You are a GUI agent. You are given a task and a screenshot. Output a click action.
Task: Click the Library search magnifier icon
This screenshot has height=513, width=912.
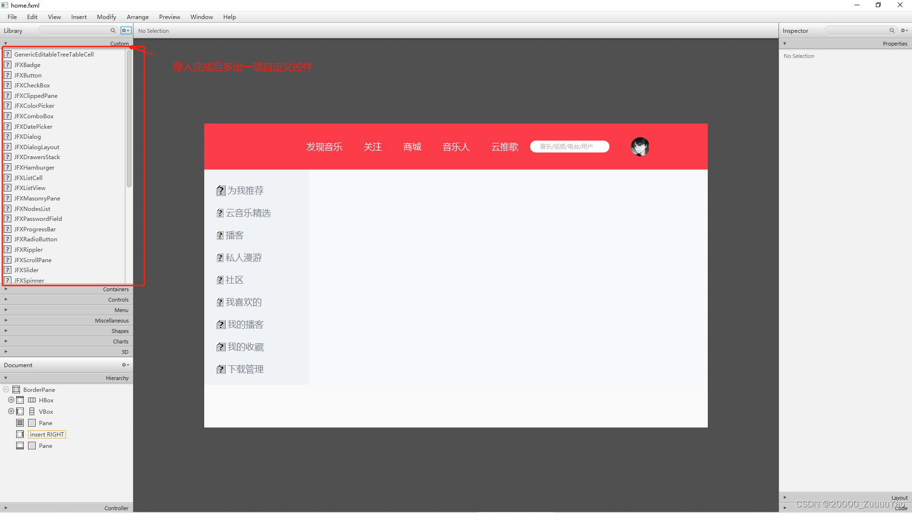[113, 30]
